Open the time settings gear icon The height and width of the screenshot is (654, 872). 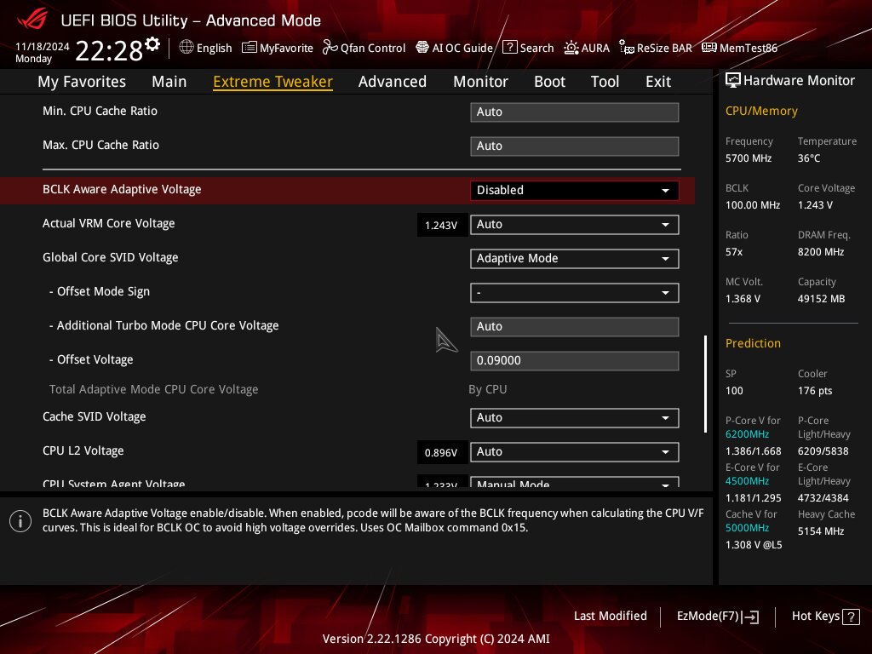[x=152, y=44]
